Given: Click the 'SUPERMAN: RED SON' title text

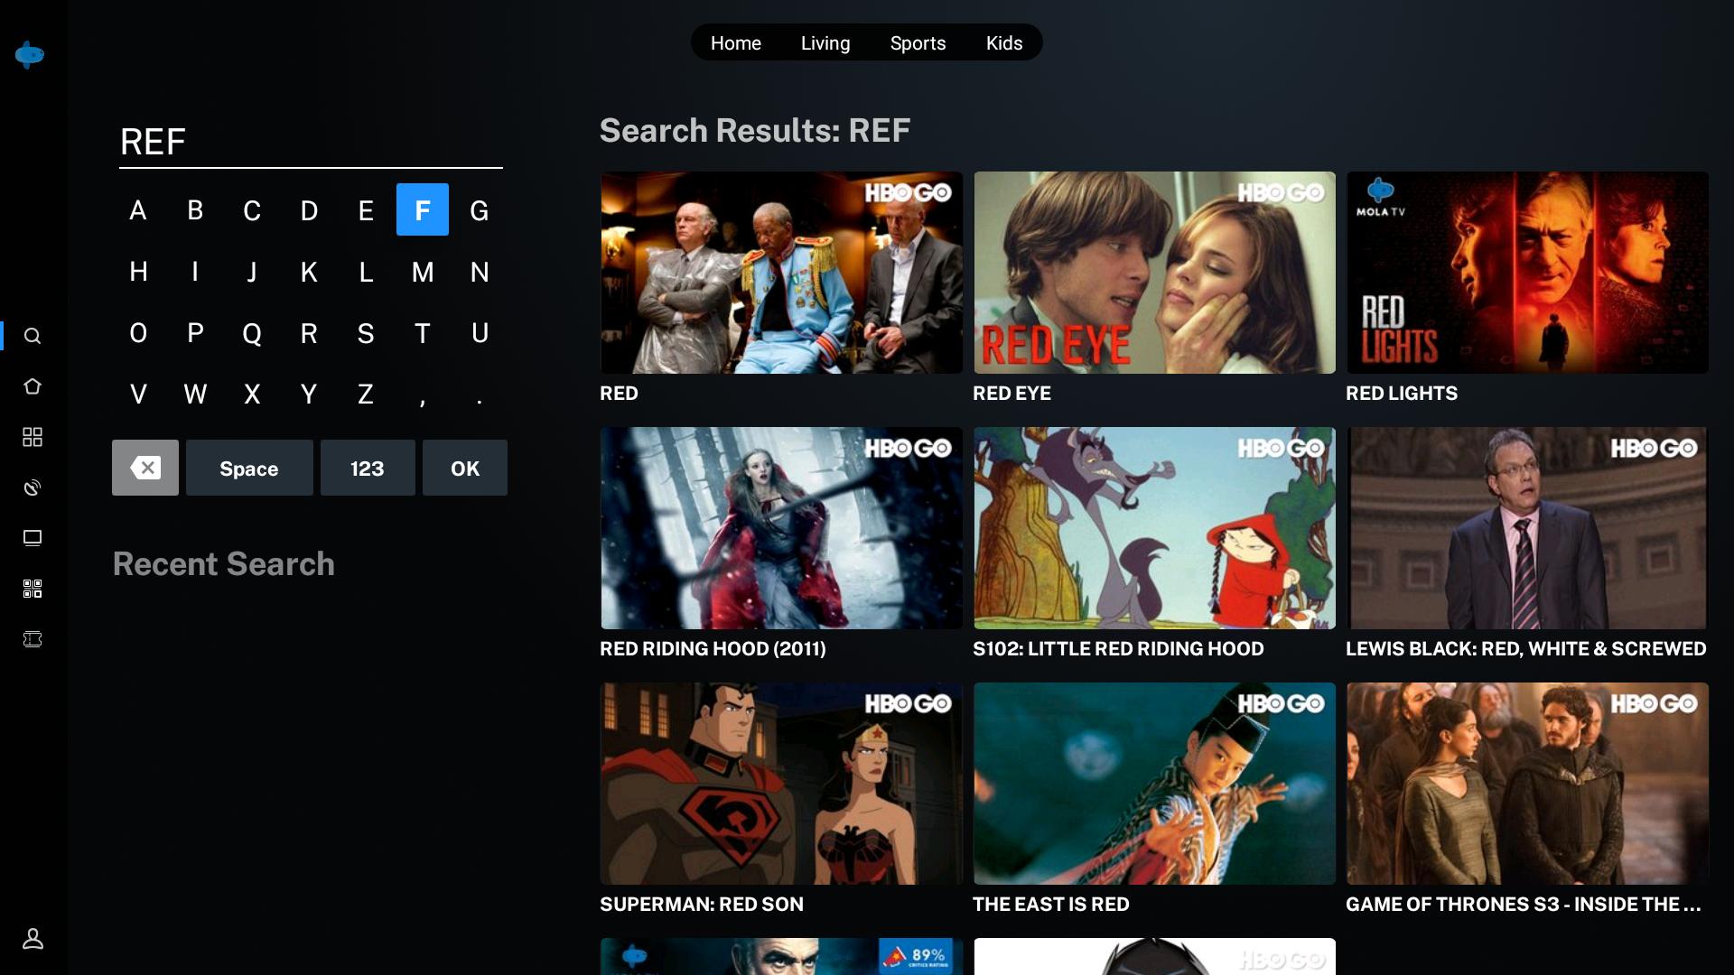Looking at the screenshot, I should tap(702, 905).
